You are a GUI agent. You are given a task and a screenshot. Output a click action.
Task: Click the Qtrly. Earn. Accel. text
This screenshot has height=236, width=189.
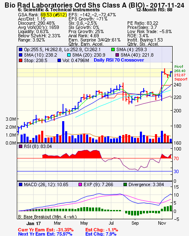point(86,44)
